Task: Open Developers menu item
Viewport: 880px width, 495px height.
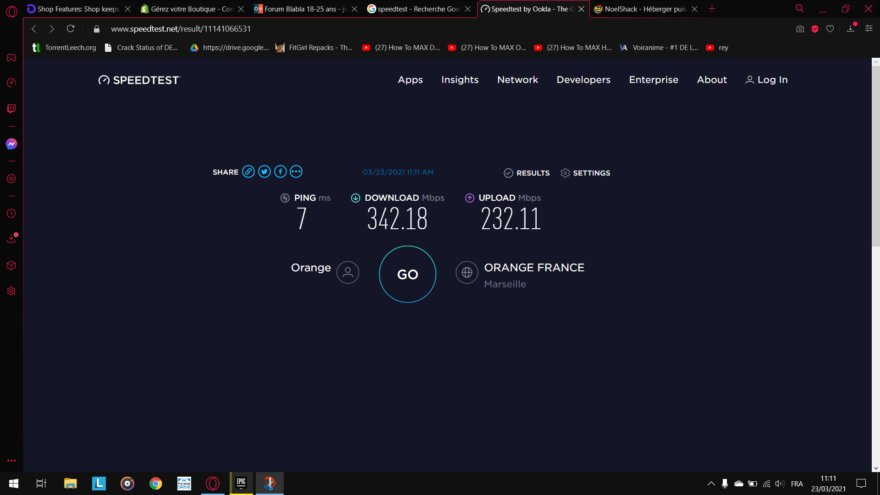Action: pos(583,80)
